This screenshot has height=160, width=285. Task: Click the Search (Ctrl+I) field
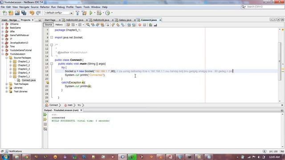263,7
